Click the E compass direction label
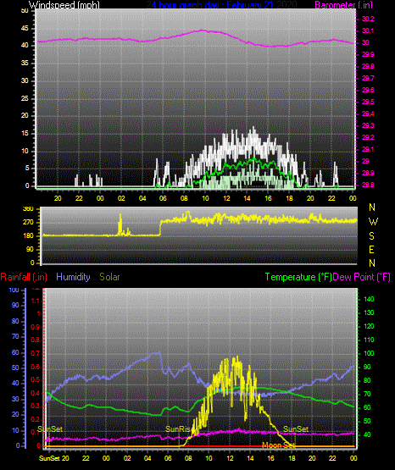Viewport: 395px width, 470px height. click(371, 249)
